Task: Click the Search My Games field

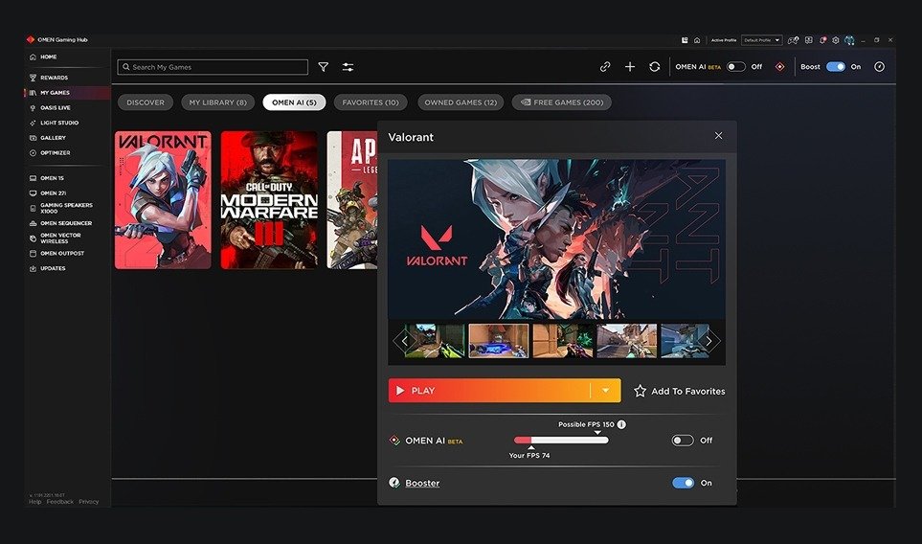Action: point(213,67)
